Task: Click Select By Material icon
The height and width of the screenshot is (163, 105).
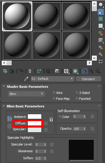Action: [101, 54]
